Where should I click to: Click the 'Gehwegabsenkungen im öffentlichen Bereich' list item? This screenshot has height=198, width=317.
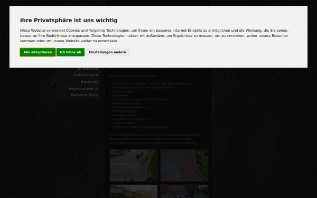143,88
